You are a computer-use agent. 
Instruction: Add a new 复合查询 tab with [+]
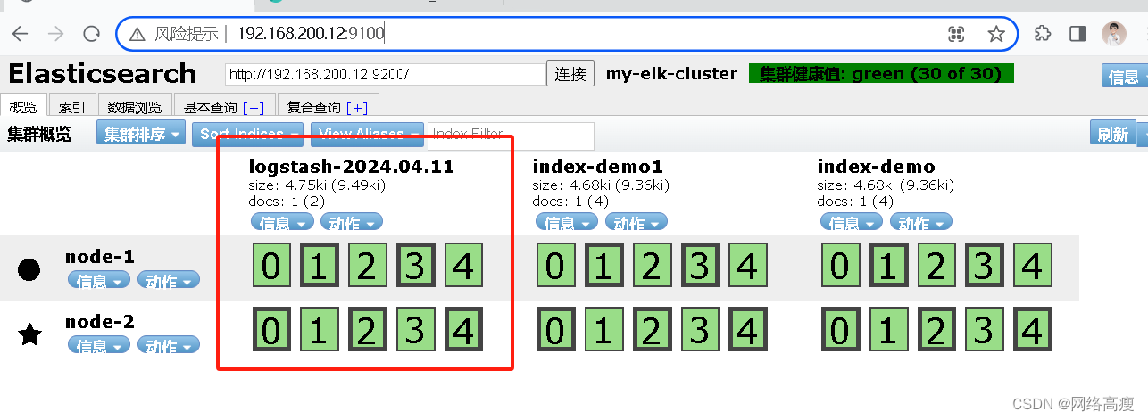357,107
